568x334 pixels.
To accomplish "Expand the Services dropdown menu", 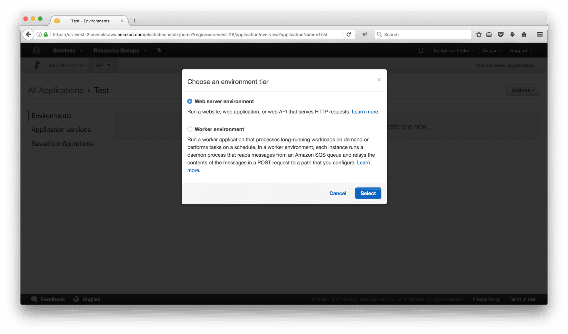I will [x=68, y=50].
